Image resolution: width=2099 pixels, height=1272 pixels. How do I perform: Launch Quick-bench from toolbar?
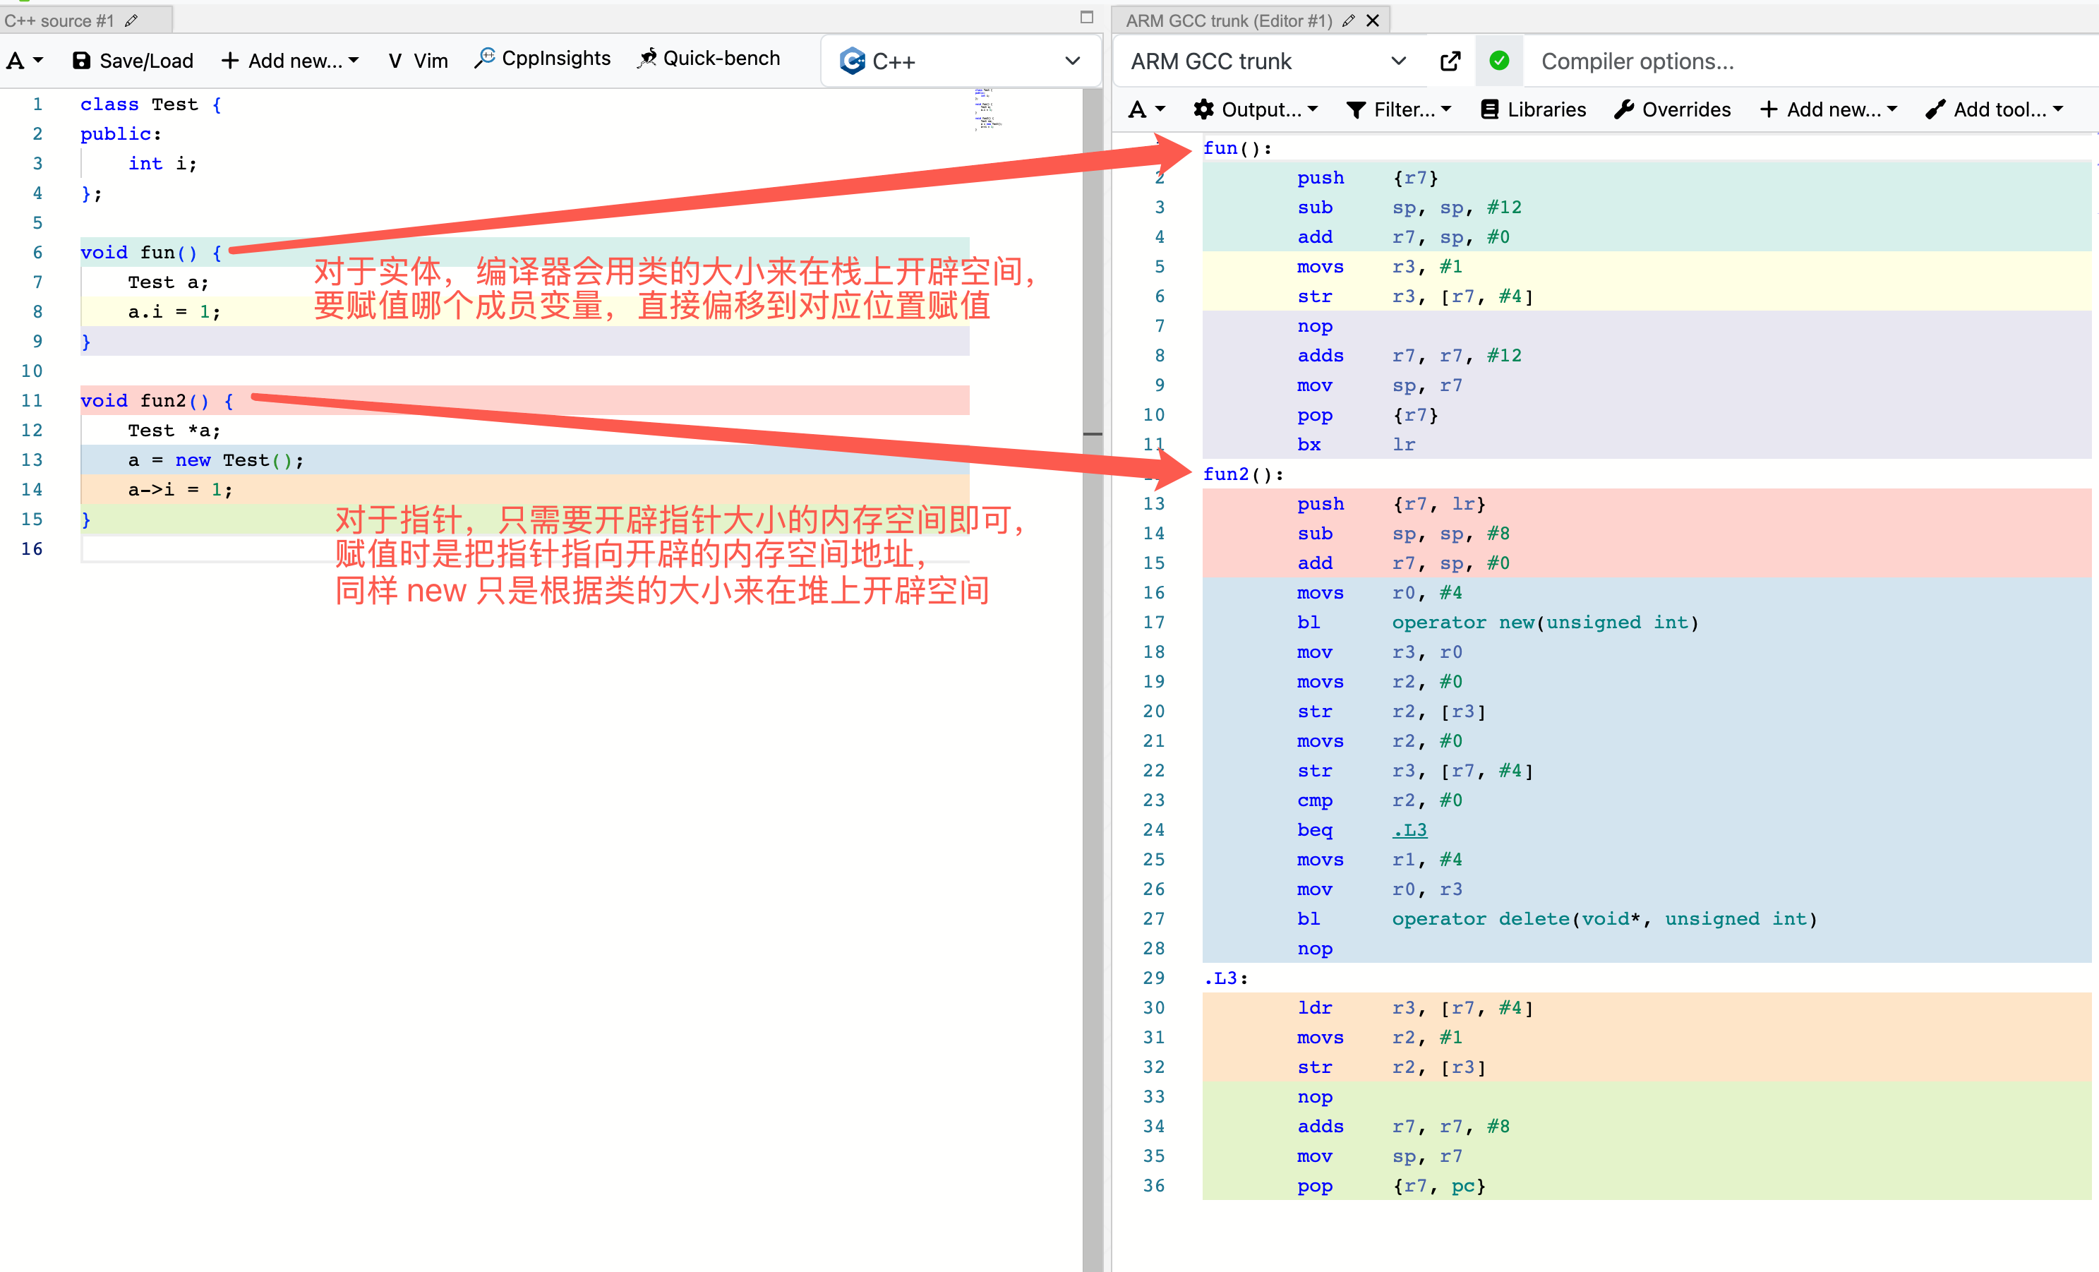708,59
